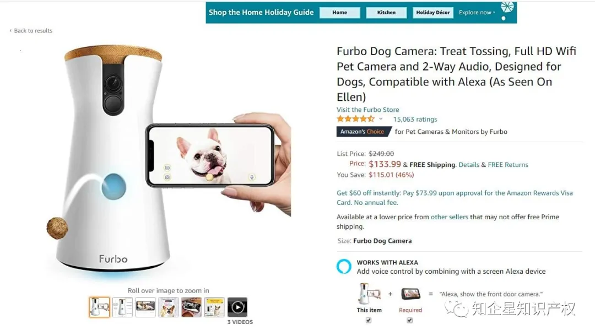The width and height of the screenshot is (595, 335).
Task: Click the other sellers link
Action: coord(450,217)
